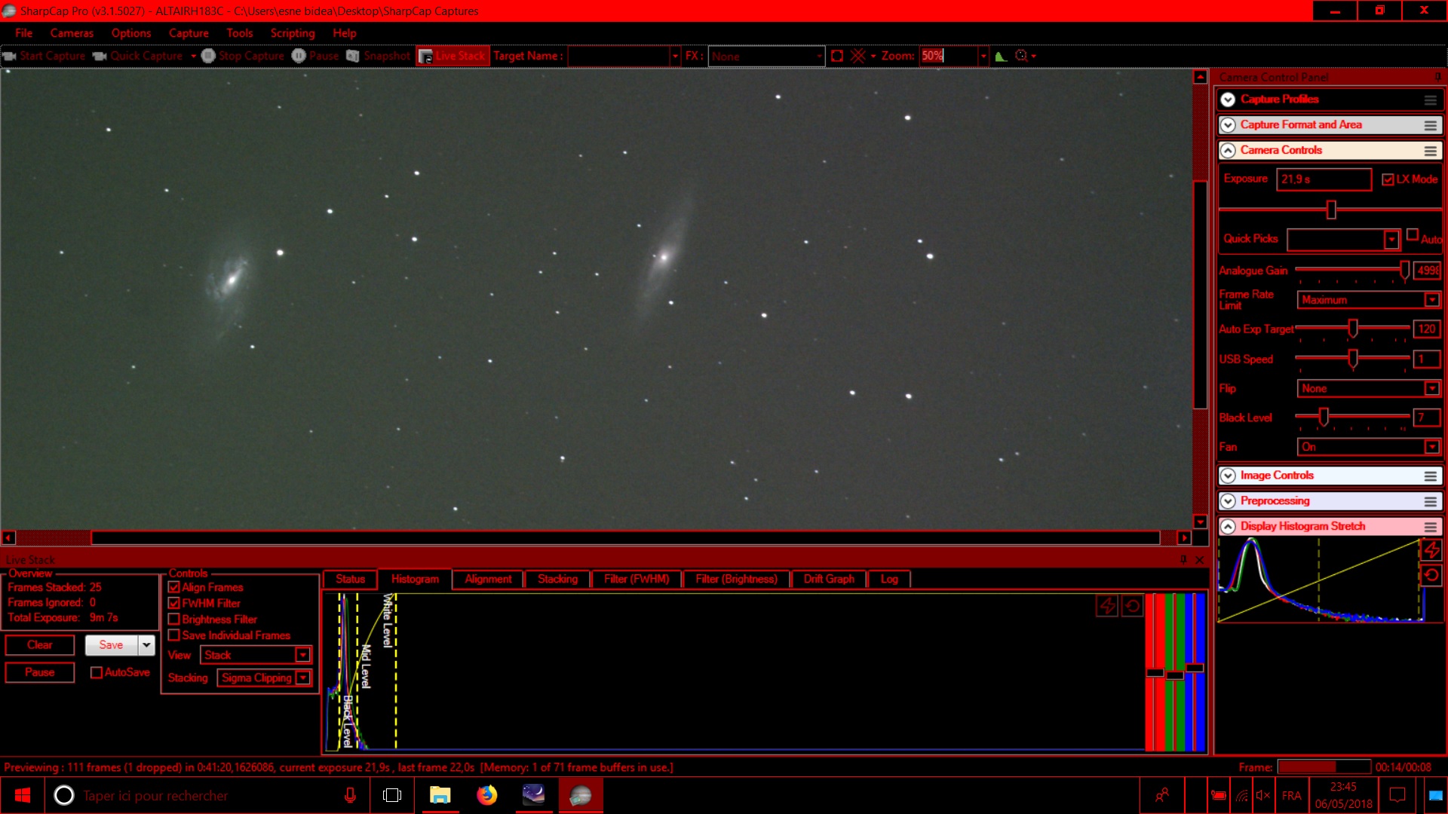The image size is (1448, 814).
Task: Open Firefox from the Windows taskbar
Action: (486, 795)
